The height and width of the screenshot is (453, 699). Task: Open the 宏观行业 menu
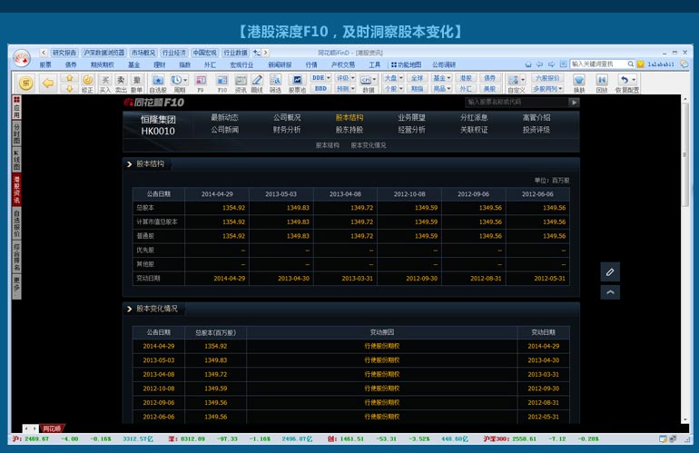(x=241, y=64)
